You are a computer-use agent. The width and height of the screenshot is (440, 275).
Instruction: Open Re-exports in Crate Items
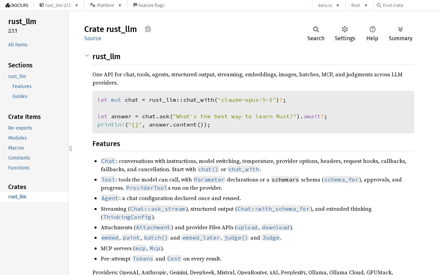coord(20,128)
